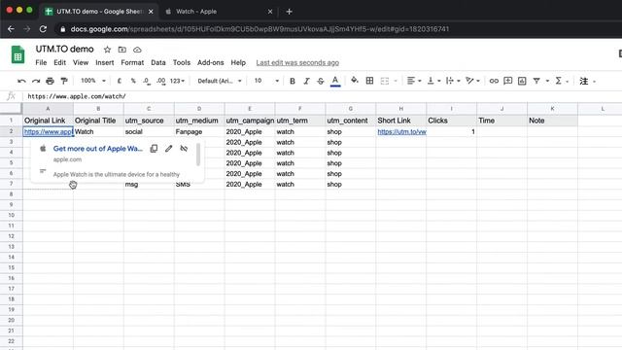Open the text wrapping dropdown

tap(453, 81)
